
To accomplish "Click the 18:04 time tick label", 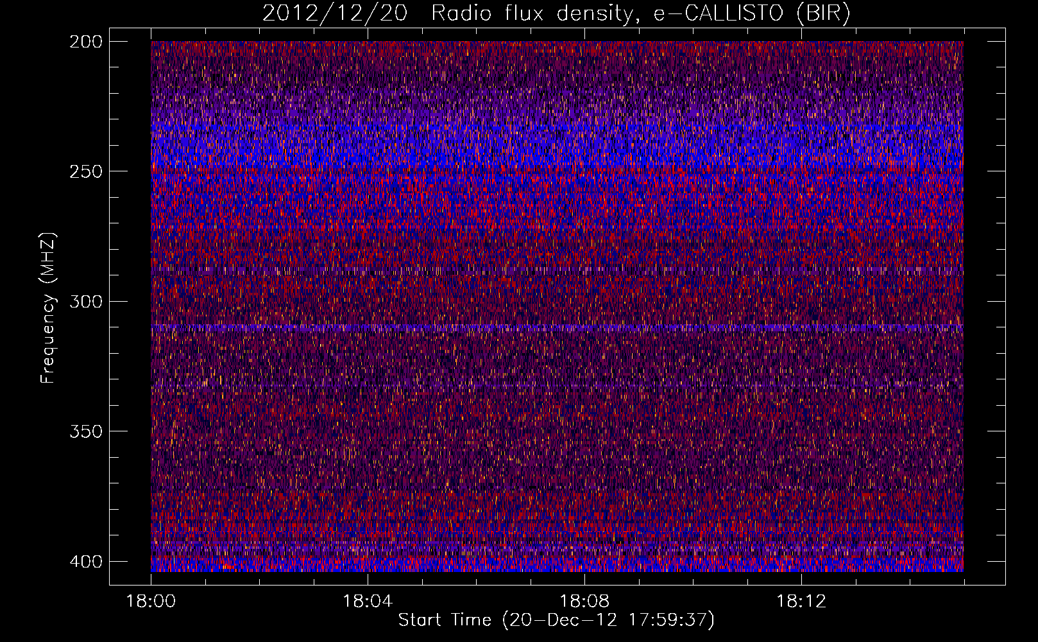I will [368, 602].
